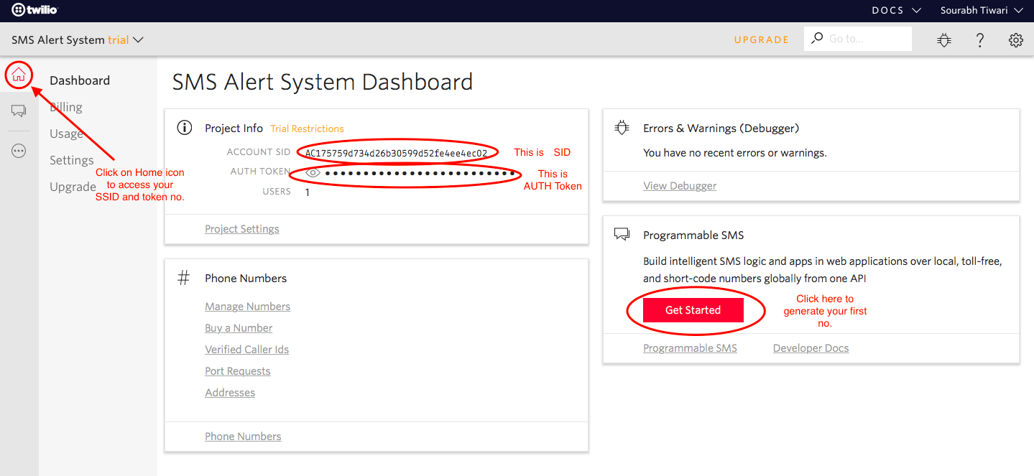This screenshot has width=1034, height=476.
Task: Open Programmable SMS chat icon in sidebar
Action: [19, 111]
